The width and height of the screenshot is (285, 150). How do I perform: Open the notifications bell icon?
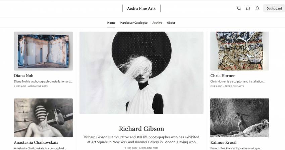pyautogui.click(x=257, y=8)
